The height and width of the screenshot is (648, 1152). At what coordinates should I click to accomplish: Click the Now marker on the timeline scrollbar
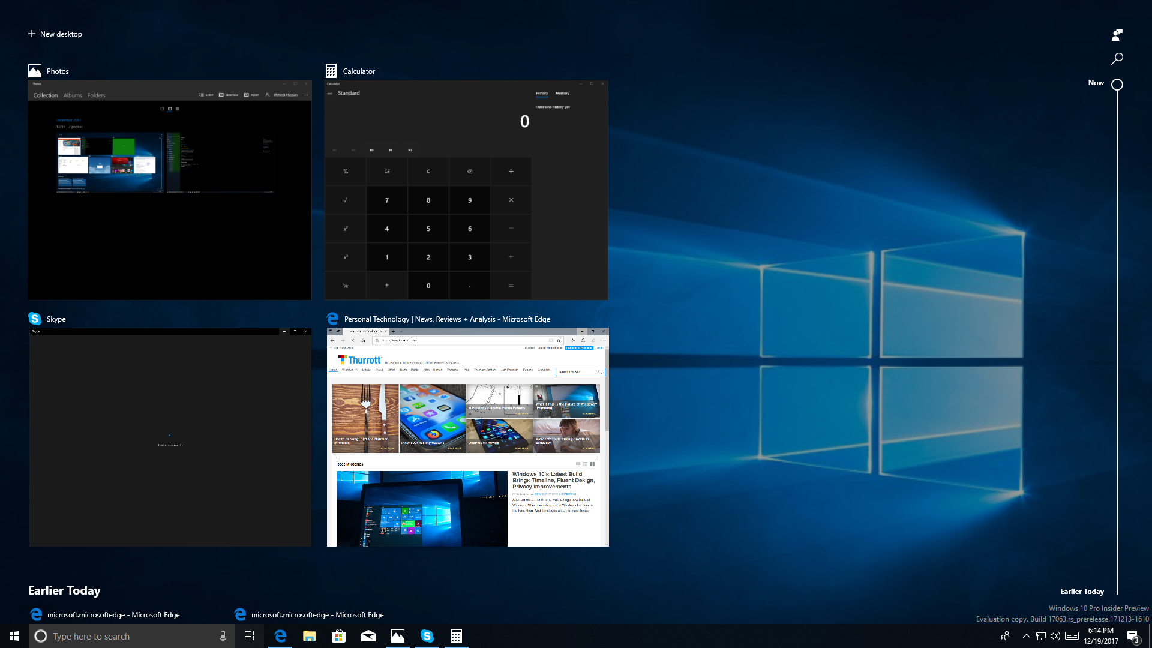pyautogui.click(x=1117, y=85)
